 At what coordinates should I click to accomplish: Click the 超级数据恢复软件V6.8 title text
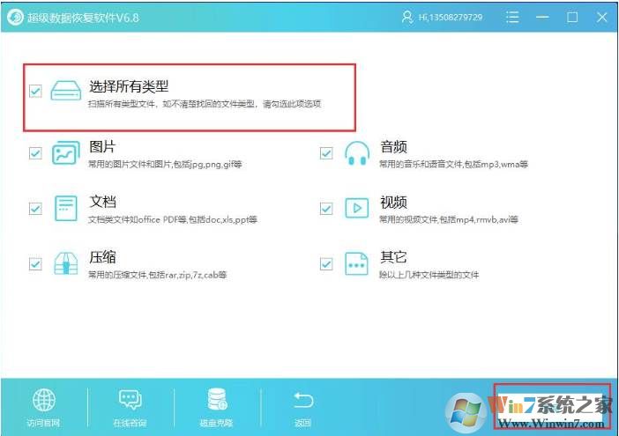(83, 18)
